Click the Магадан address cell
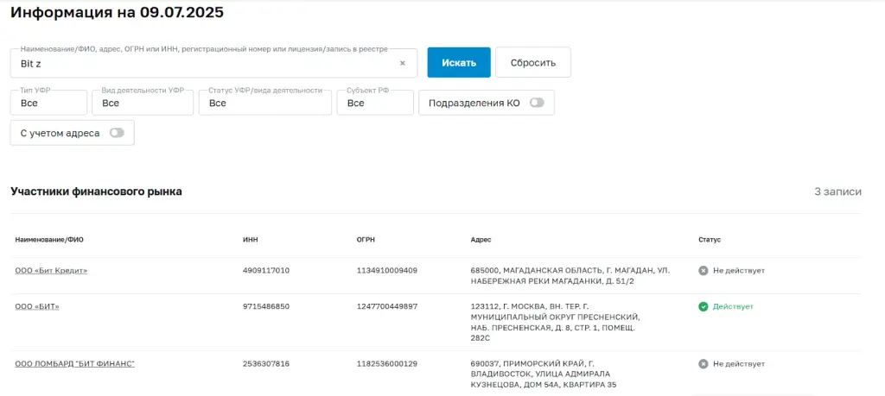This screenshot has height=396, width=885. click(570, 275)
